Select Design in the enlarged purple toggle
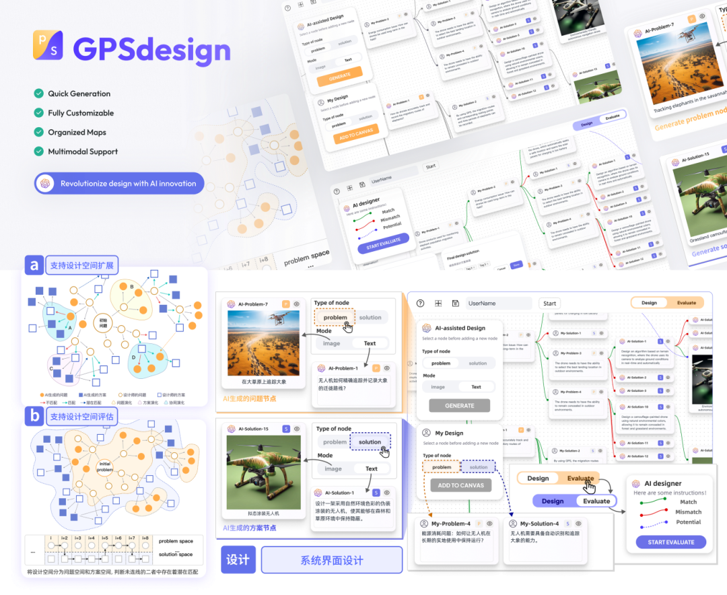727x595 pixels. tap(553, 501)
